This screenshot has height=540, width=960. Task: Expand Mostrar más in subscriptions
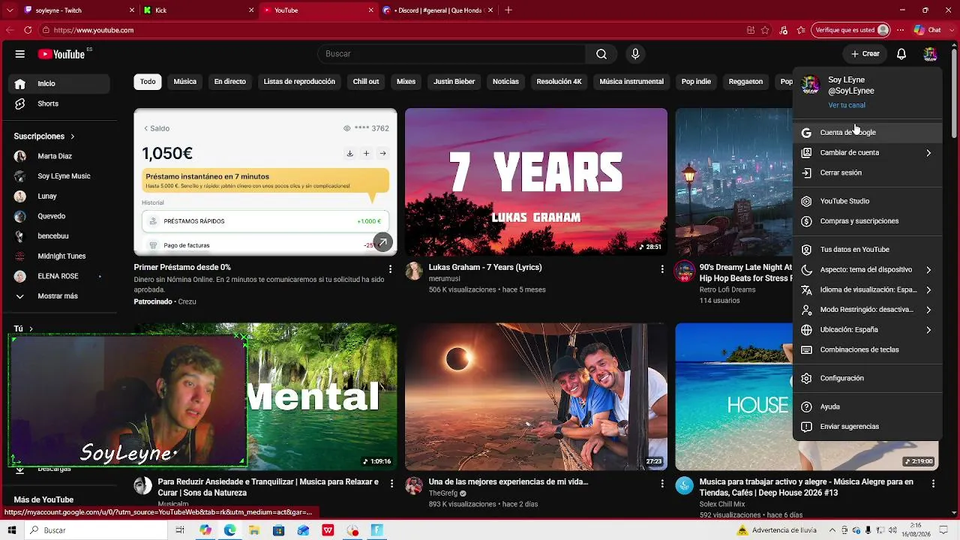point(60,296)
